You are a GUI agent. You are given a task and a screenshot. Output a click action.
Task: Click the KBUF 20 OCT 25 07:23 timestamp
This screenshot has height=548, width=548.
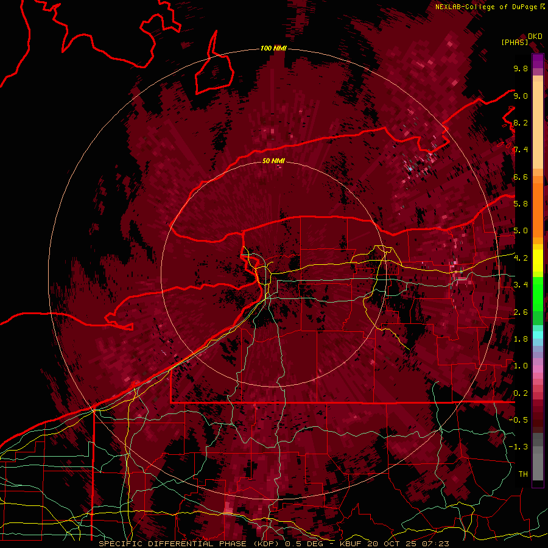394,544
